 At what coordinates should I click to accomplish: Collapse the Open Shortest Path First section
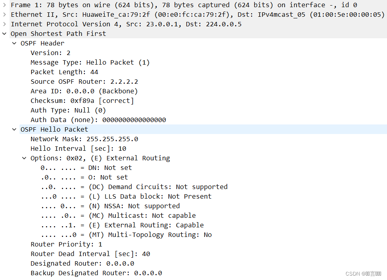[x=4, y=34]
